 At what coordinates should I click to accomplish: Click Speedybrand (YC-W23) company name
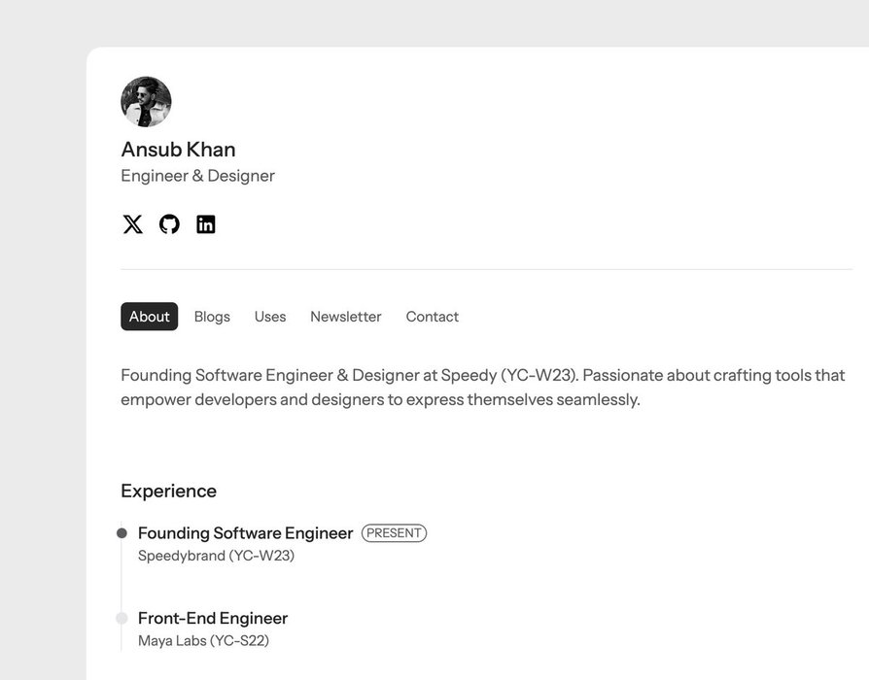pos(216,556)
